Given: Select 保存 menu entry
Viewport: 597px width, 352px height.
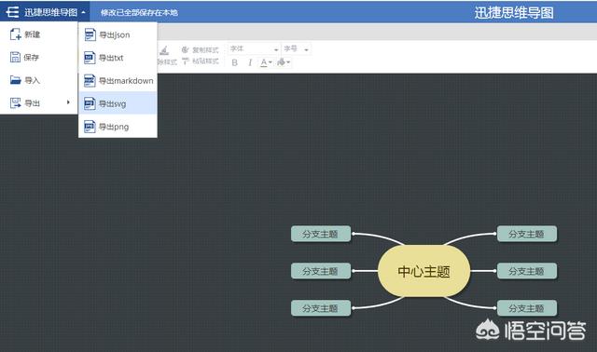Looking at the screenshot, I should (39, 58).
